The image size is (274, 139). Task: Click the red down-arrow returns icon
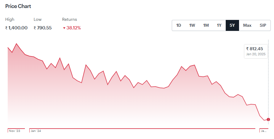pos(64,28)
